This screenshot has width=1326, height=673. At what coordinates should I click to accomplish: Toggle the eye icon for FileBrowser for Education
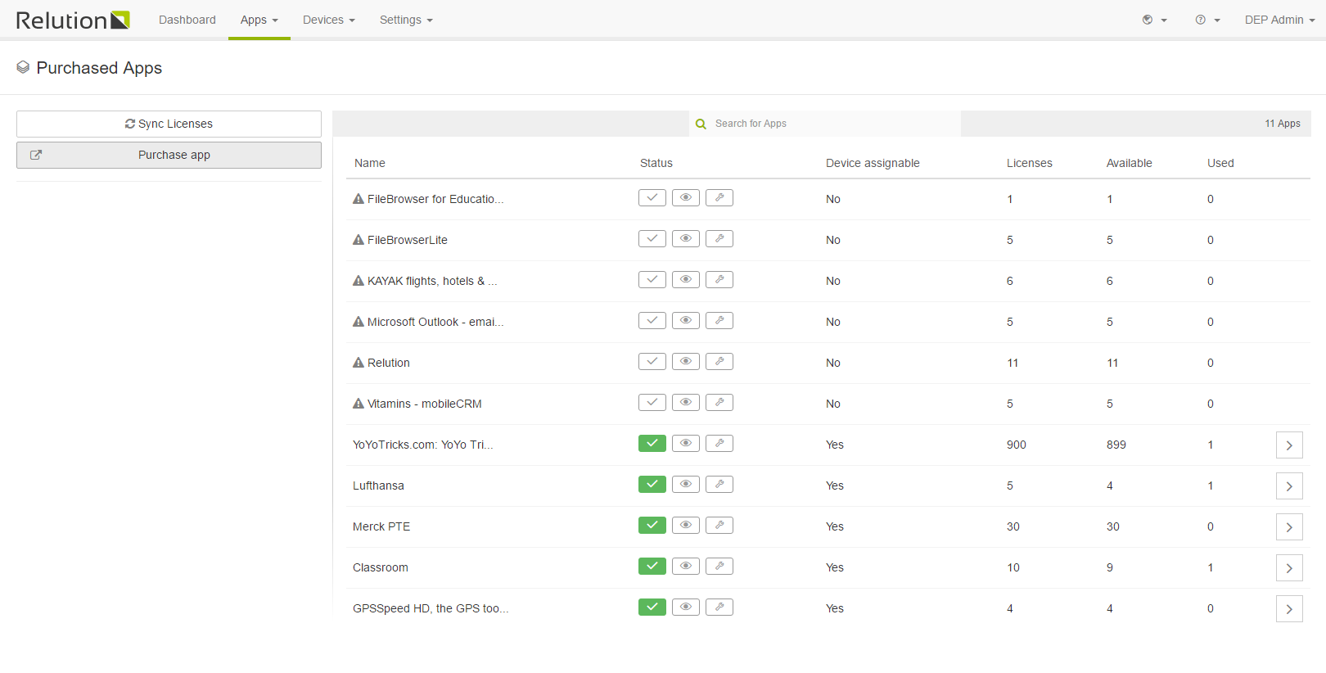tap(686, 197)
